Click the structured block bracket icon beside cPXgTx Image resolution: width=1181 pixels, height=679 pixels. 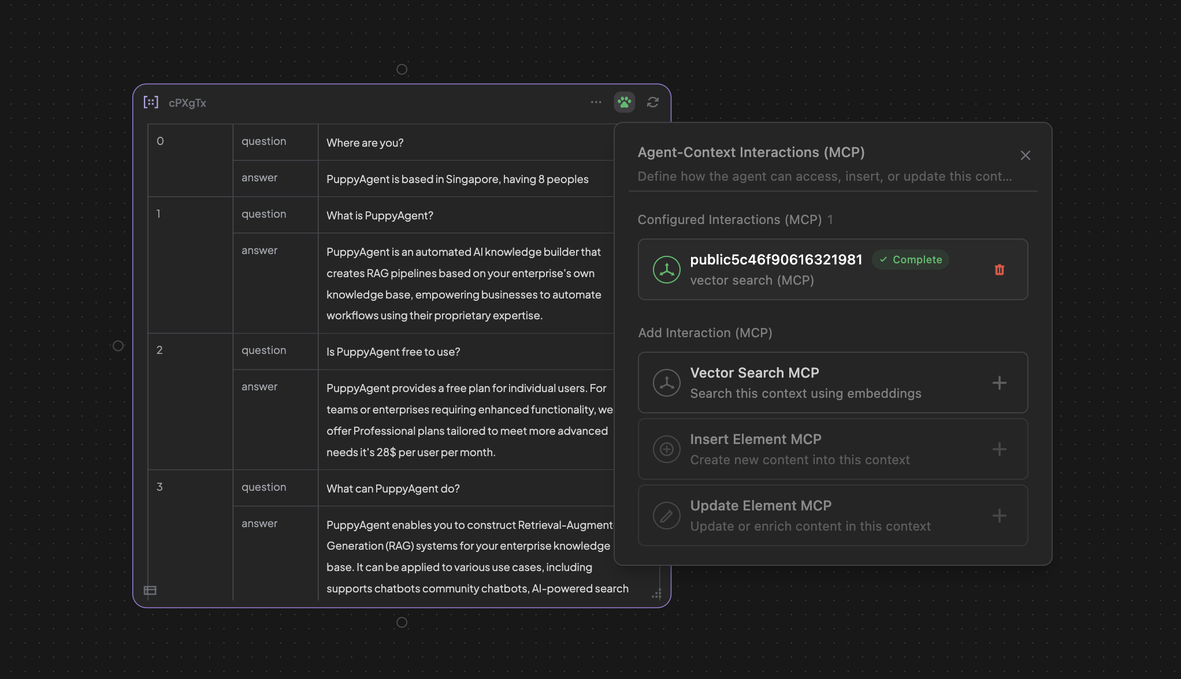(x=151, y=102)
